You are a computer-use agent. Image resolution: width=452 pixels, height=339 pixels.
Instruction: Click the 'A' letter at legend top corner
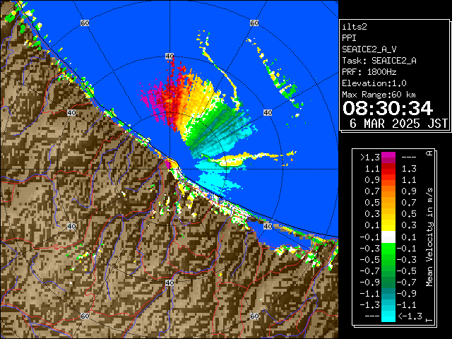(x=429, y=153)
